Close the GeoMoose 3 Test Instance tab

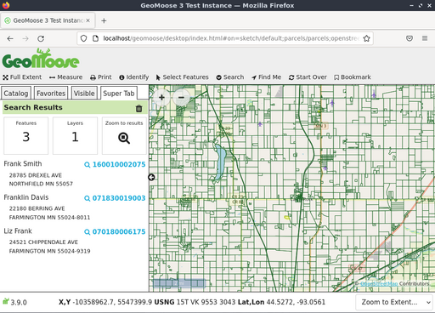point(88,20)
